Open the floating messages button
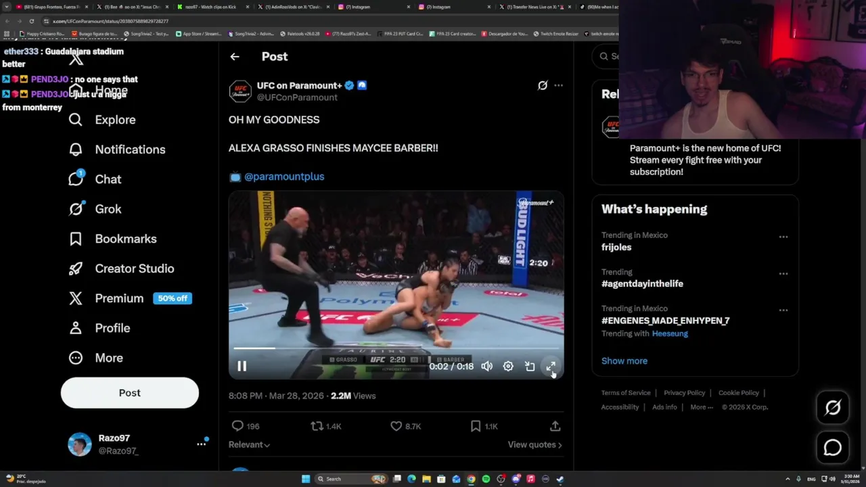Image resolution: width=866 pixels, height=487 pixels. tap(833, 448)
